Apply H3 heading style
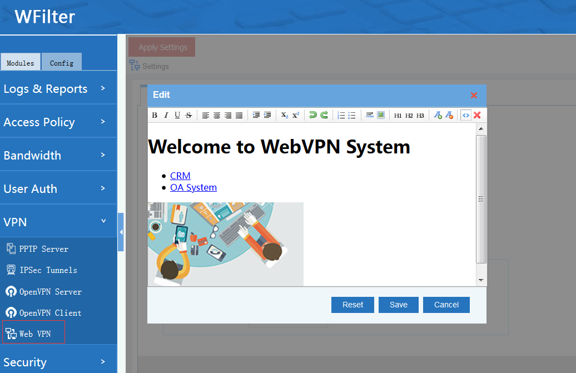Screen dimensions: 576x373 point(420,115)
